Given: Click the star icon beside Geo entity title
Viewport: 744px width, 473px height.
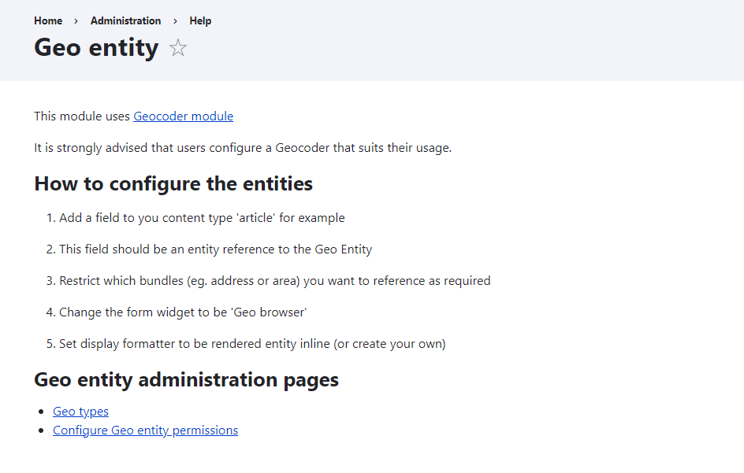Looking at the screenshot, I should (x=178, y=48).
